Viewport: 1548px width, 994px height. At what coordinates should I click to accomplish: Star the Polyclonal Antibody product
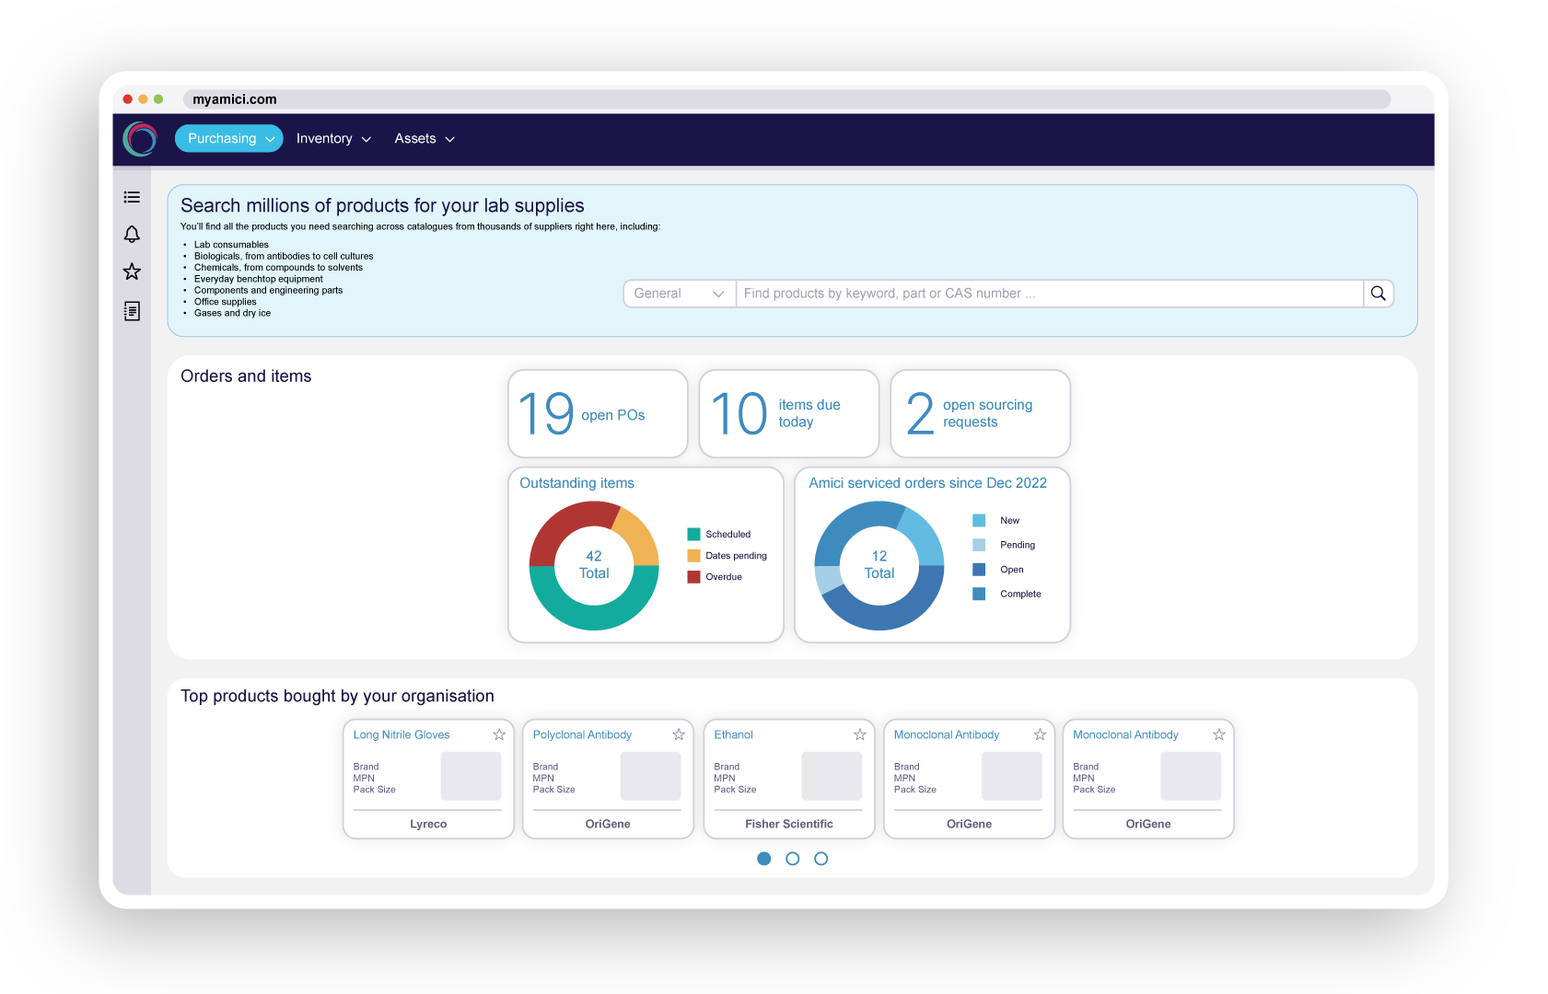click(679, 734)
